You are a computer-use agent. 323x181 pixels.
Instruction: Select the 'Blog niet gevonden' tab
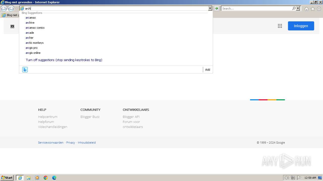[10, 15]
